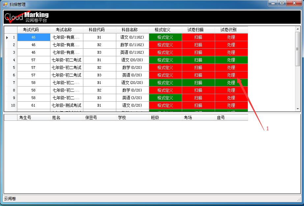Minimize the 扫描管理 window
The width and height of the screenshot is (304, 206).
pos(273,3)
